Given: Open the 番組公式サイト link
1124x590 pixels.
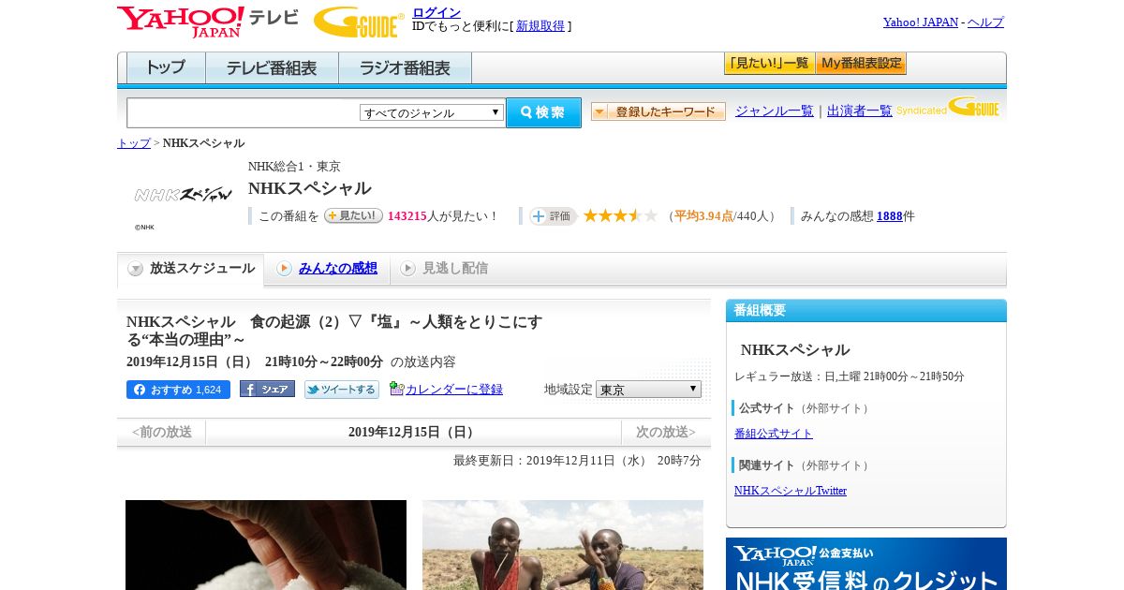Looking at the screenshot, I should 774,434.
